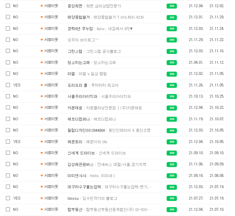Check the box for 중앙최면

8,6
